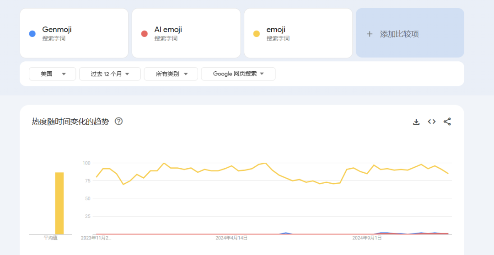Edit the AI emoji search term
Screen dimensions: 494x255
click(x=186, y=33)
